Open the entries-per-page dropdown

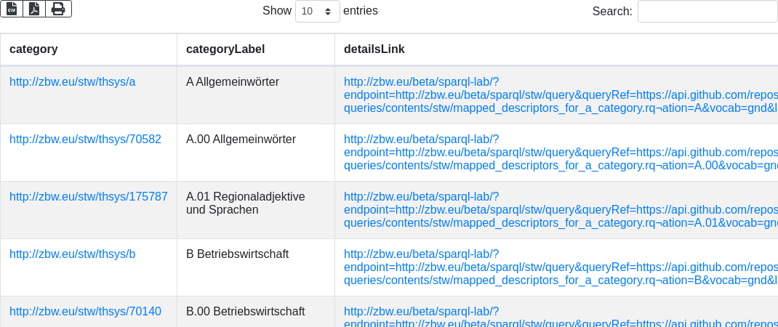point(318,12)
